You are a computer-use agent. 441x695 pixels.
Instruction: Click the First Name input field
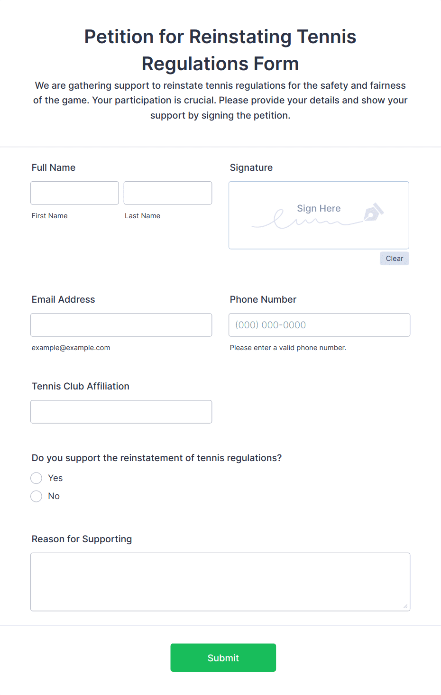click(74, 193)
